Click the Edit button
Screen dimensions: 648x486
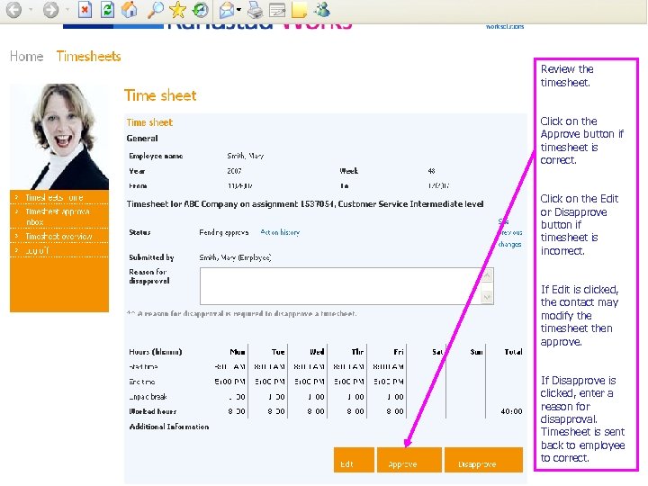[x=355, y=460]
